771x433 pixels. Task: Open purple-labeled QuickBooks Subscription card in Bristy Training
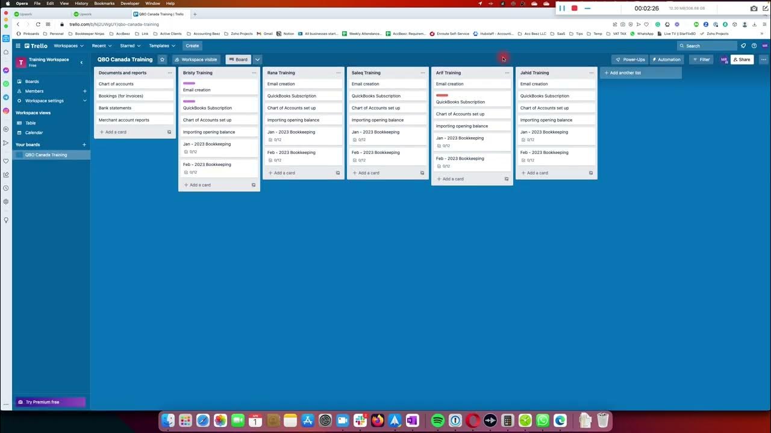pyautogui.click(x=219, y=105)
